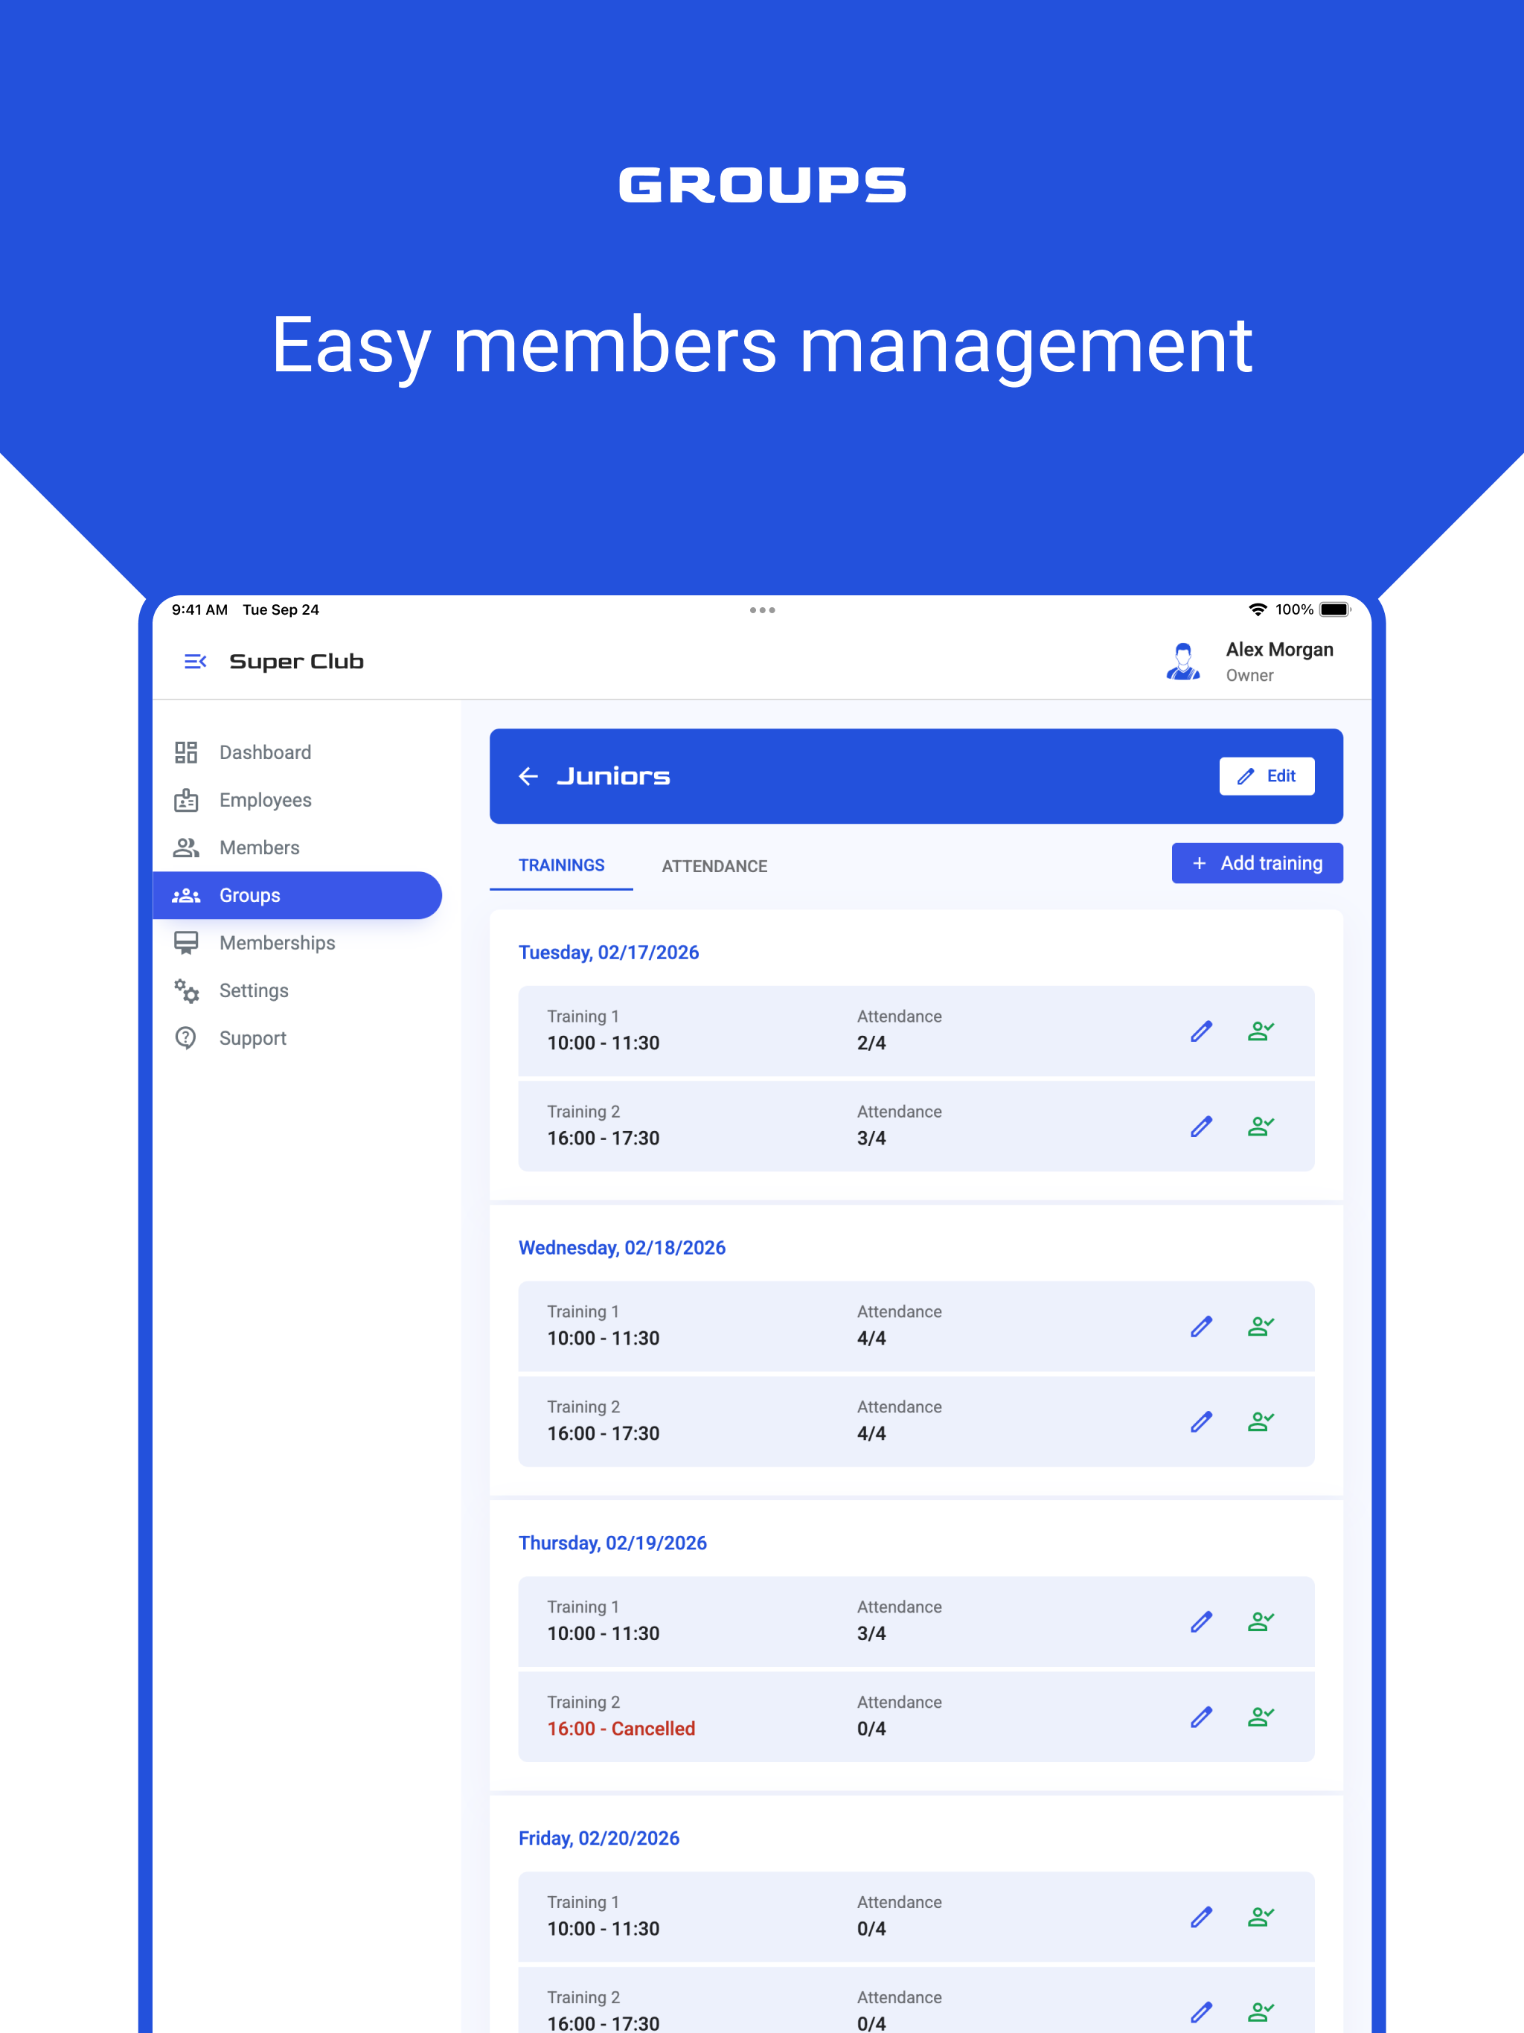Click the Employees badge icon

pyautogui.click(x=186, y=801)
